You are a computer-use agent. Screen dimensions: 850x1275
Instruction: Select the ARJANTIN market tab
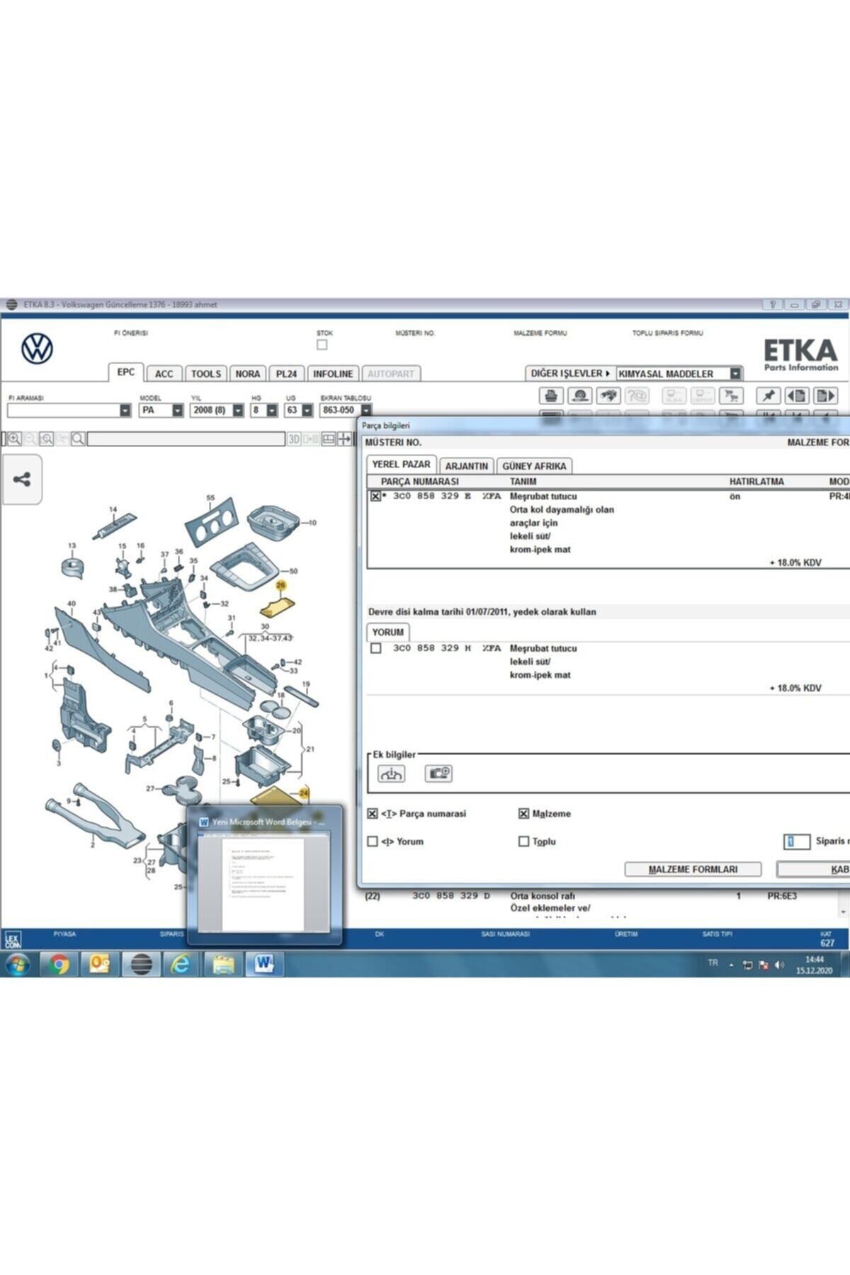467,466
